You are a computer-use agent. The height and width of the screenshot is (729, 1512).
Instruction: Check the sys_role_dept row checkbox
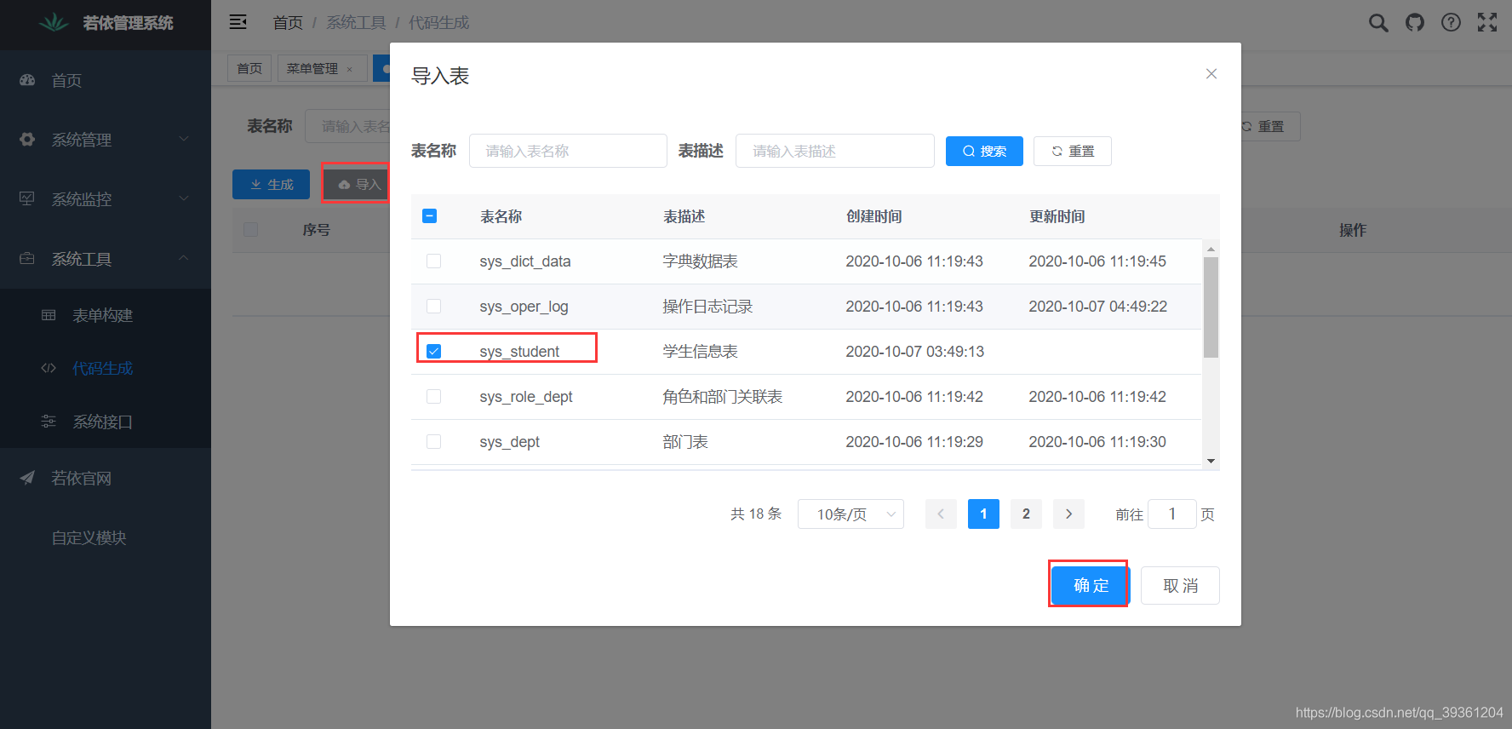(x=433, y=396)
